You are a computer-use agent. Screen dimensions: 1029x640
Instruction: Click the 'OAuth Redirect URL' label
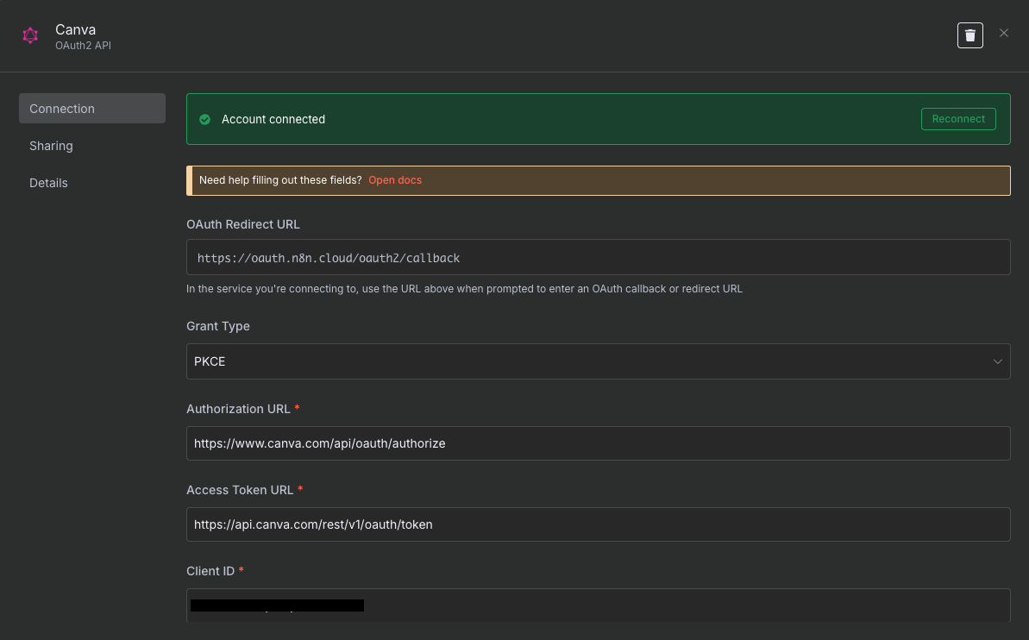(243, 224)
